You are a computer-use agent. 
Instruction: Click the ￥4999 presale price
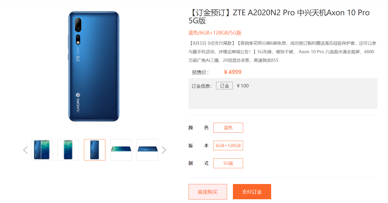tap(233, 72)
